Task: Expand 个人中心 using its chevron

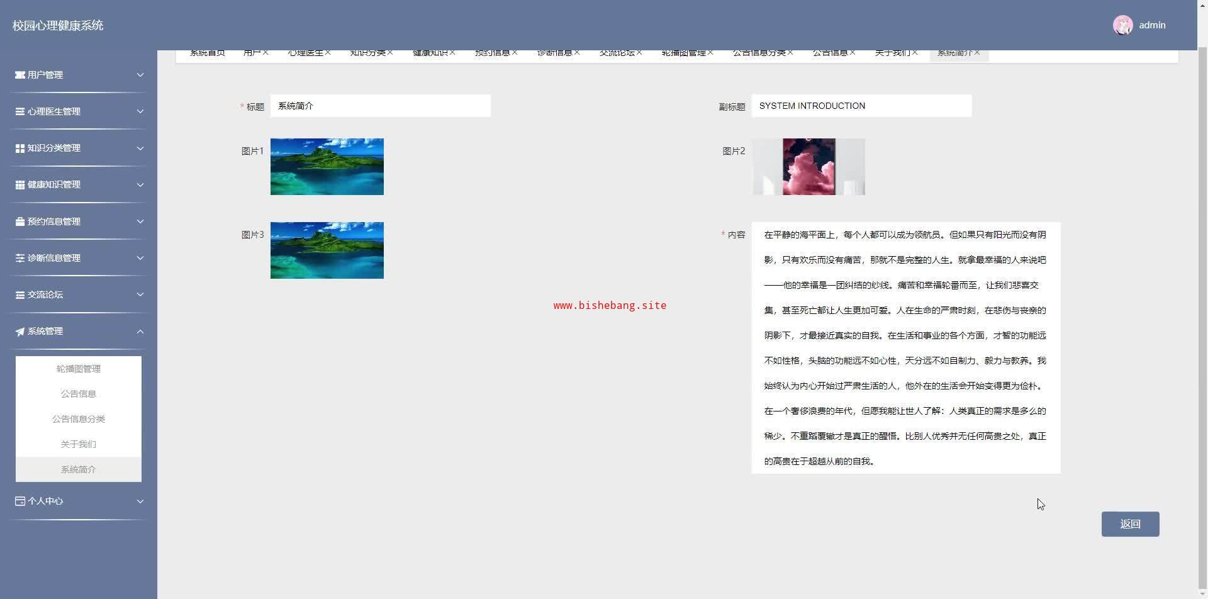Action: tap(140, 501)
